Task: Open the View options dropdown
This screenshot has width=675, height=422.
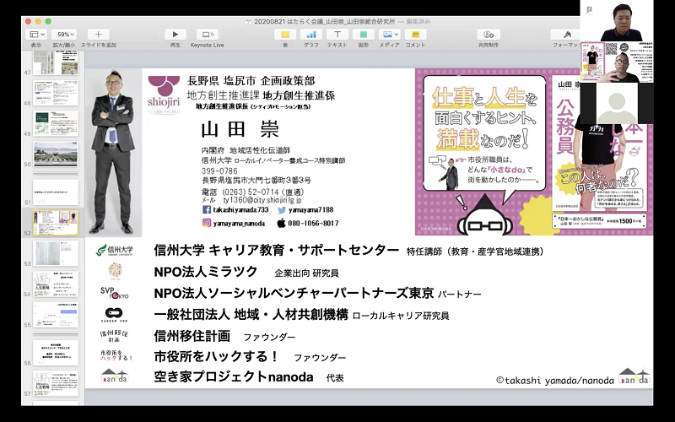Action: tap(35, 34)
